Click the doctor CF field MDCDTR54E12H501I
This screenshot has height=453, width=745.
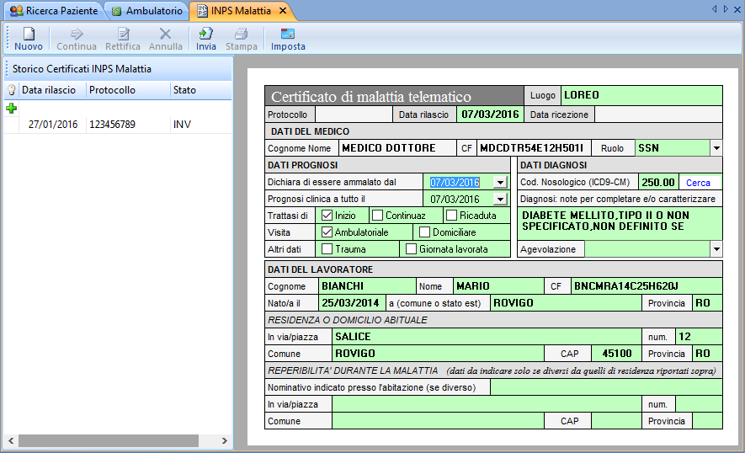(534, 148)
